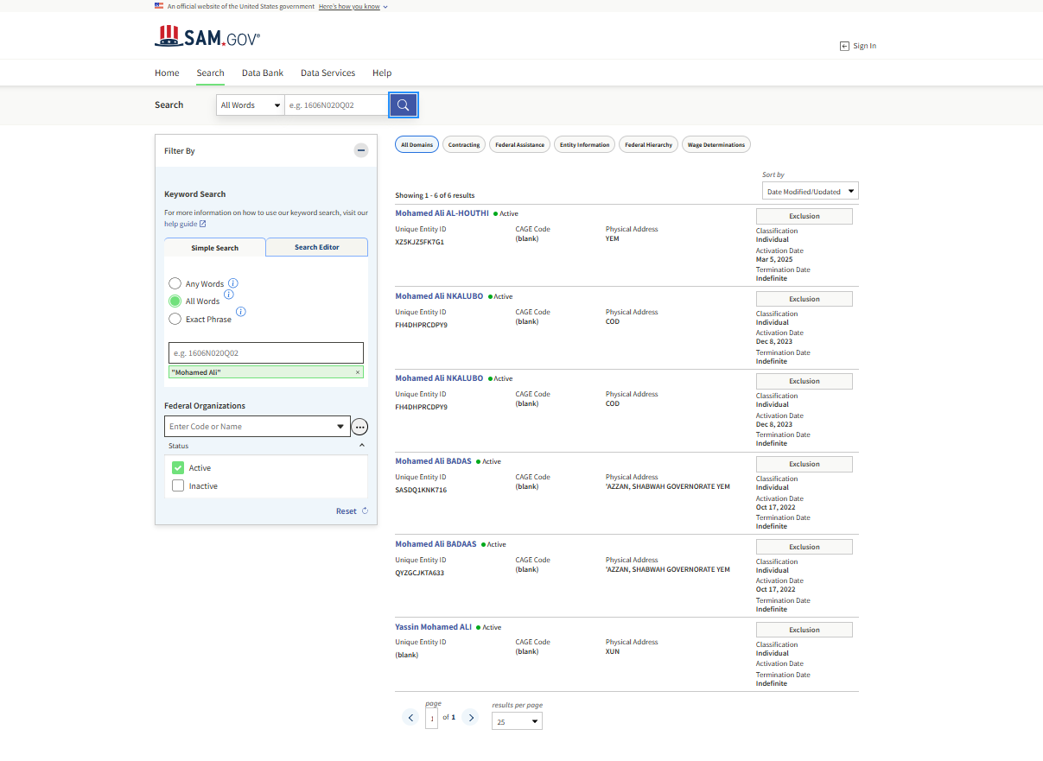Click the Reset refresh icon
This screenshot has width=1043, height=761.
pyautogui.click(x=364, y=511)
